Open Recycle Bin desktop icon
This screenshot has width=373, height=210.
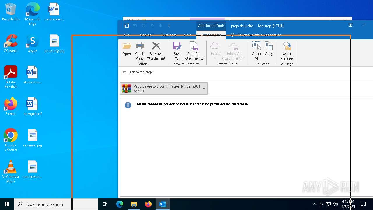pyautogui.click(x=11, y=12)
